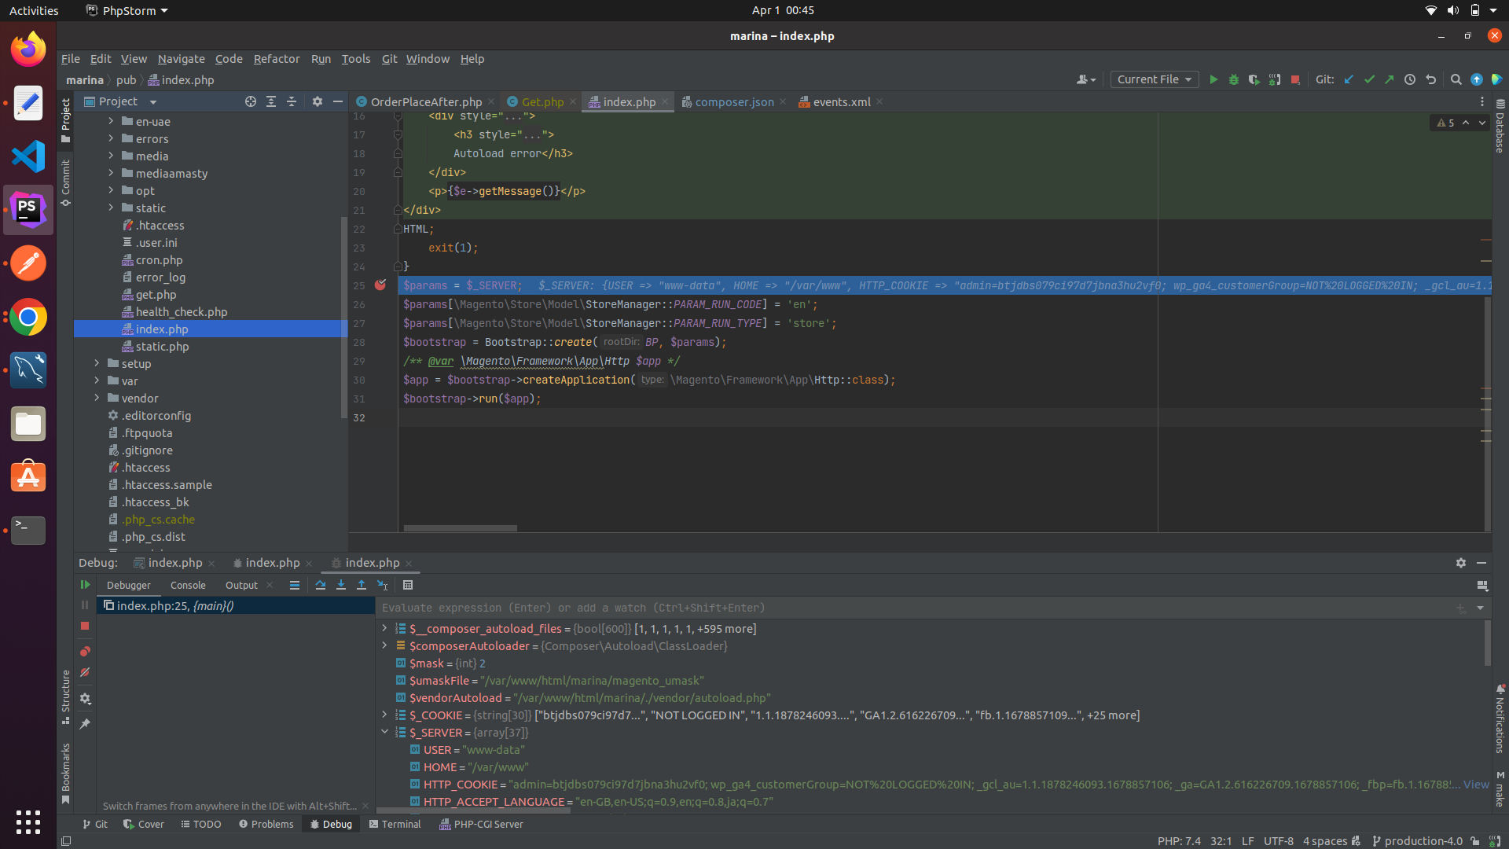Click the editor horizontal scrollbar thumb
1509x849 pixels.
pos(460,528)
